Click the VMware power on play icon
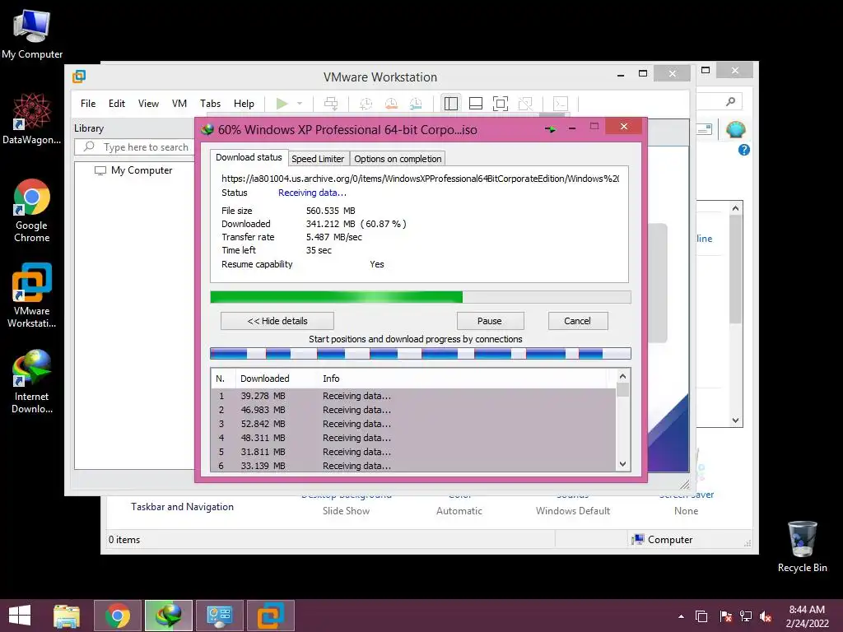The width and height of the screenshot is (843, 632). pyautogui.click(x=282, y=103)
